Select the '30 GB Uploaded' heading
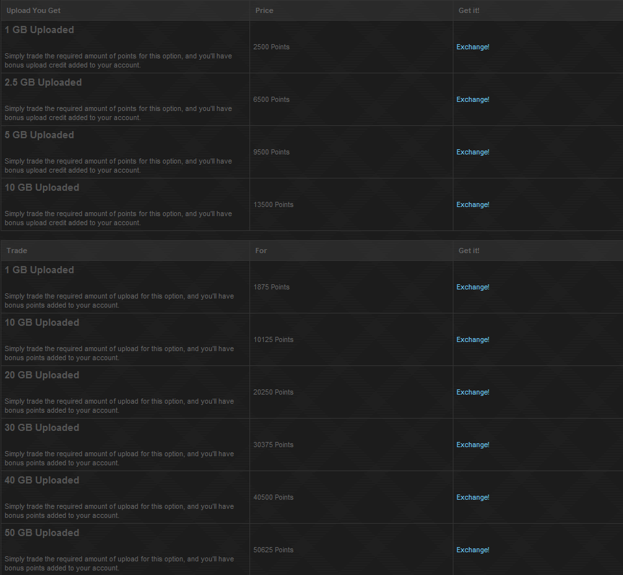This screenshot has width=623, height=575. coord(42,428)
